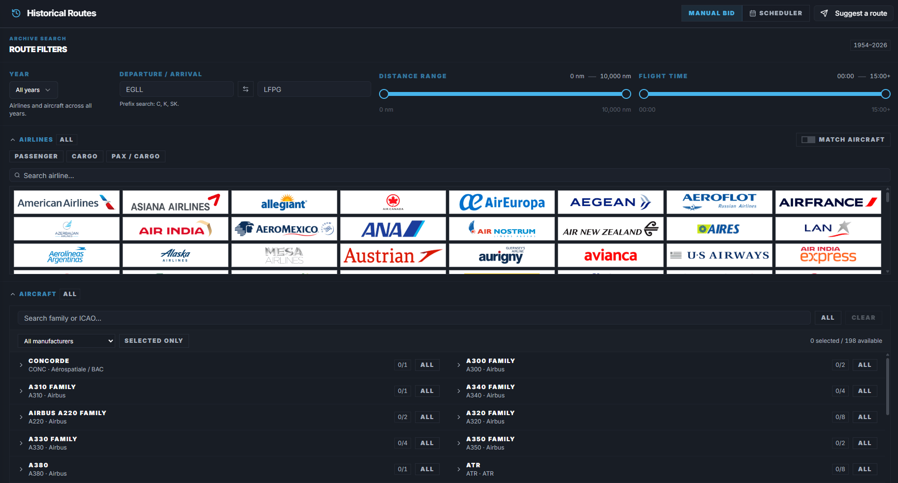Choose the LAN airline logo tile
Screen dimensions: 898x483
(x=829, y=229)
